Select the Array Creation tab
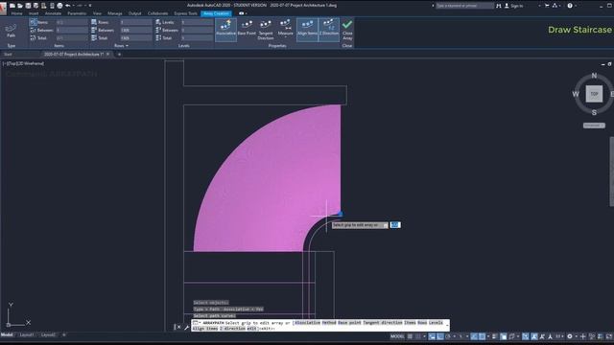This screenshot has width=614, height=345. 216,13
